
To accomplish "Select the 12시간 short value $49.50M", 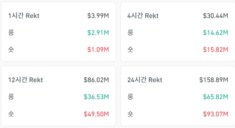I will 96,114.
